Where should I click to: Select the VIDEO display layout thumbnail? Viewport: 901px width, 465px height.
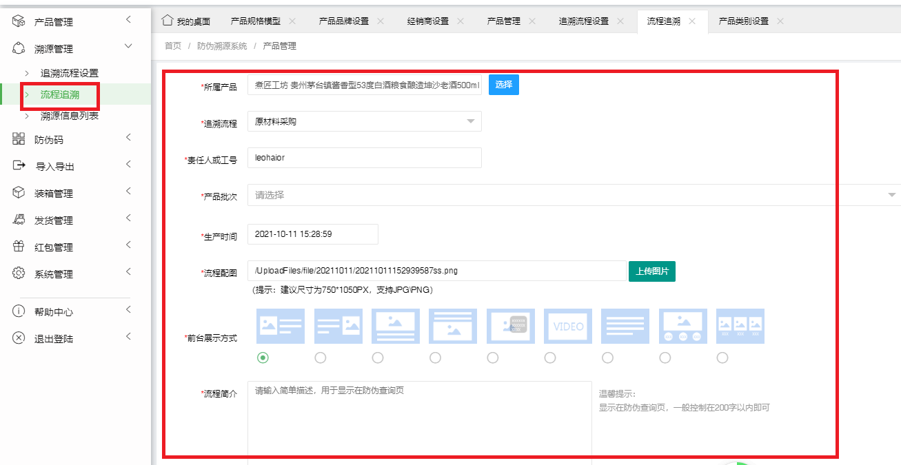(x=567, y=326)
